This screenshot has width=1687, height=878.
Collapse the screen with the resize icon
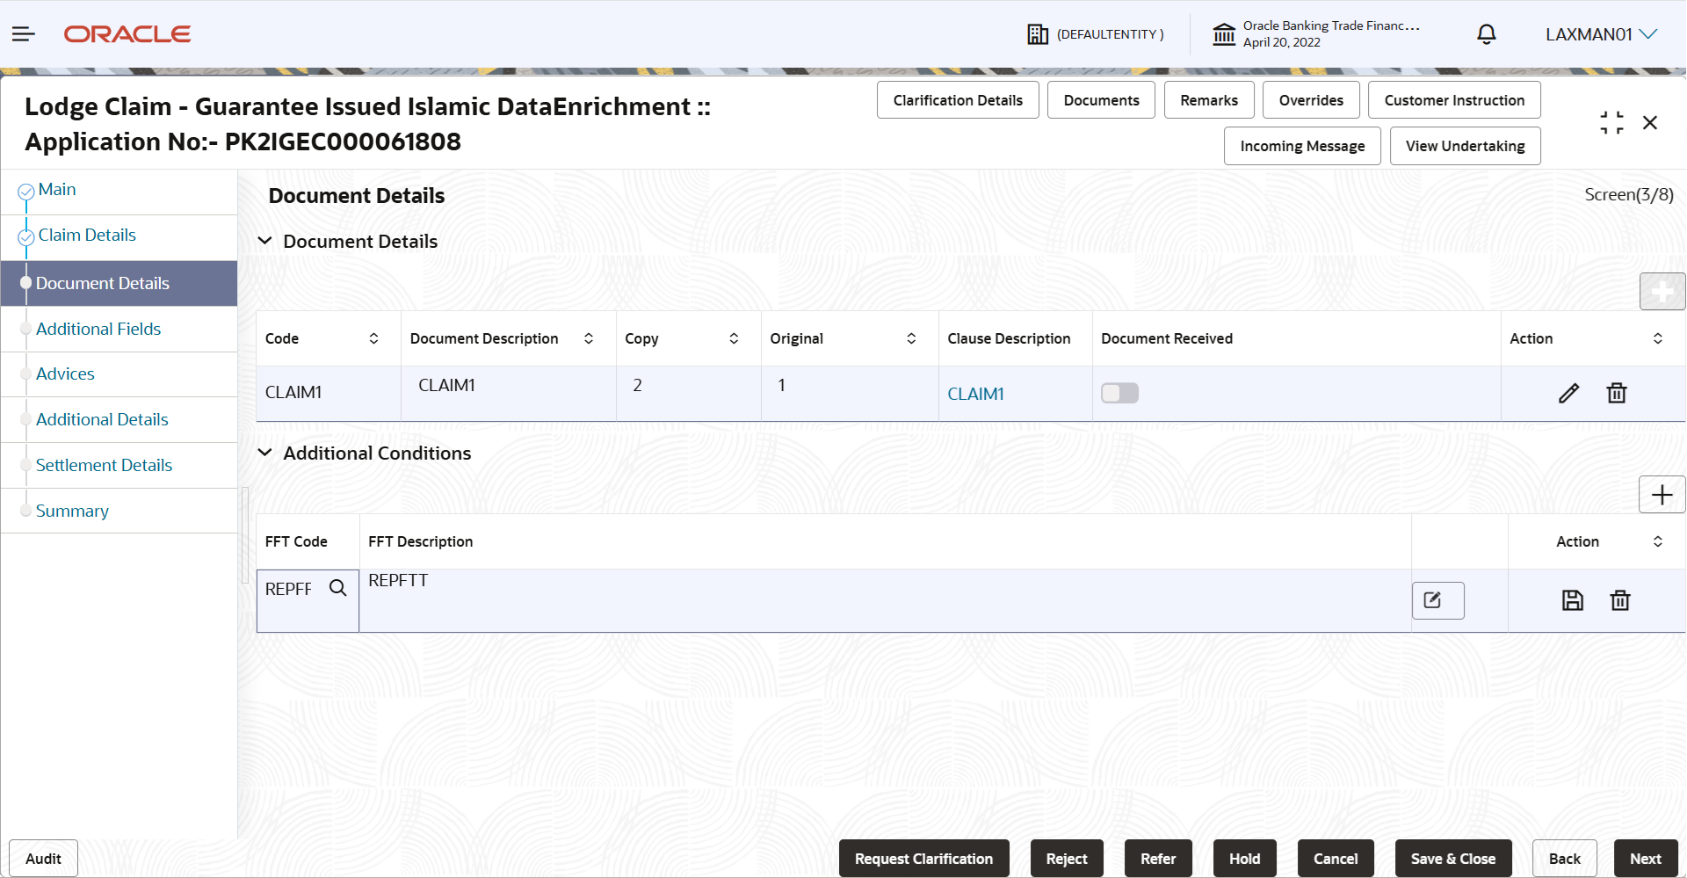click(1611, 122)
